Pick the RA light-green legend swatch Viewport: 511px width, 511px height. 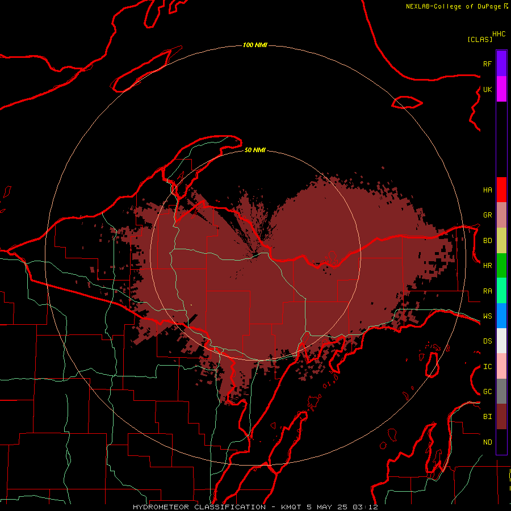pyautogui.click(x=501, y=291)
